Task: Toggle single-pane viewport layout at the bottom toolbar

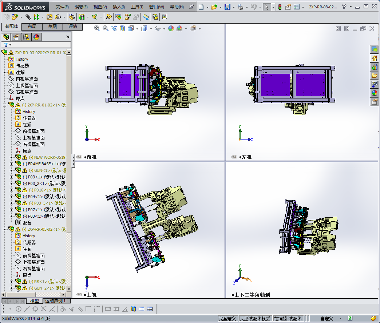Action: (142, 309)
